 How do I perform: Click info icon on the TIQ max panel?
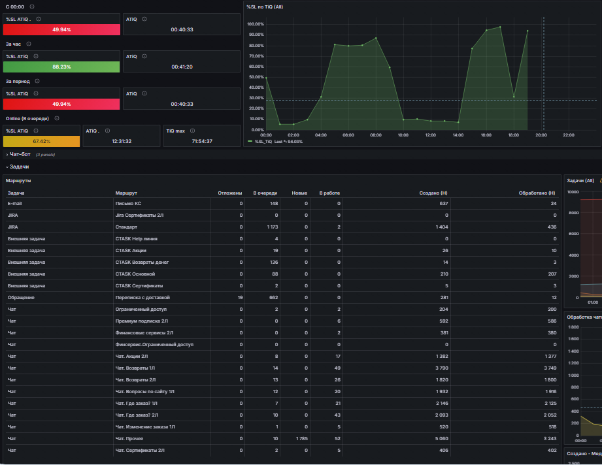click(192, 131)
